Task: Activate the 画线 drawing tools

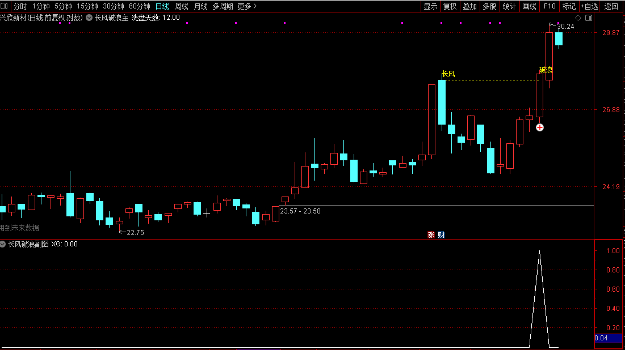Action: (529, 6)
